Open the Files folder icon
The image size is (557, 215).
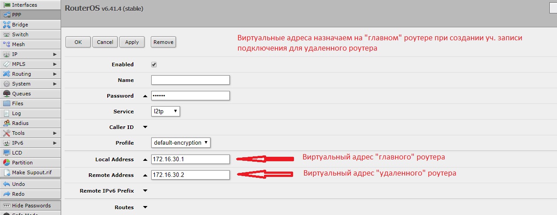pos(7,103)
